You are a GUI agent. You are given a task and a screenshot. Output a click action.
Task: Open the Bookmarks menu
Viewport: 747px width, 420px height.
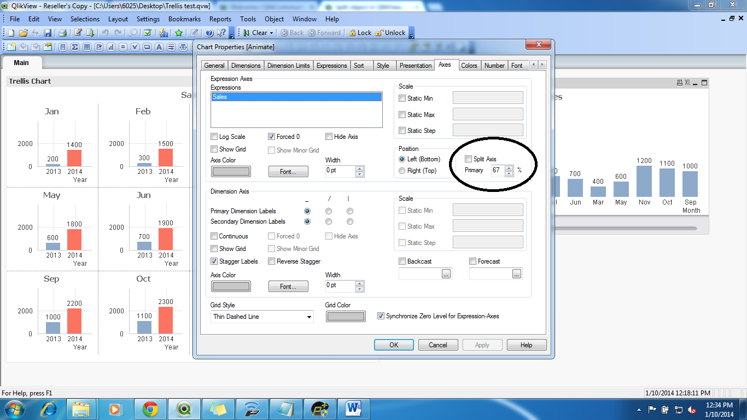tap(184, 19)
